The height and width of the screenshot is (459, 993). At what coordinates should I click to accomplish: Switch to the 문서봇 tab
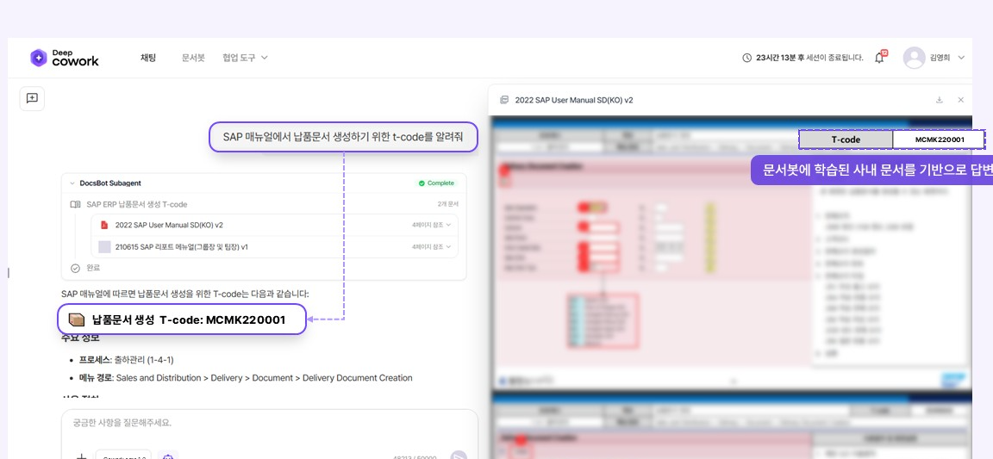pos(193,58)
